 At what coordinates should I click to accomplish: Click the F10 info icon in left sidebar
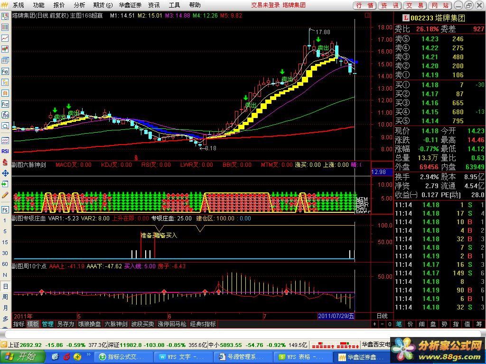[x=5, y=72]
